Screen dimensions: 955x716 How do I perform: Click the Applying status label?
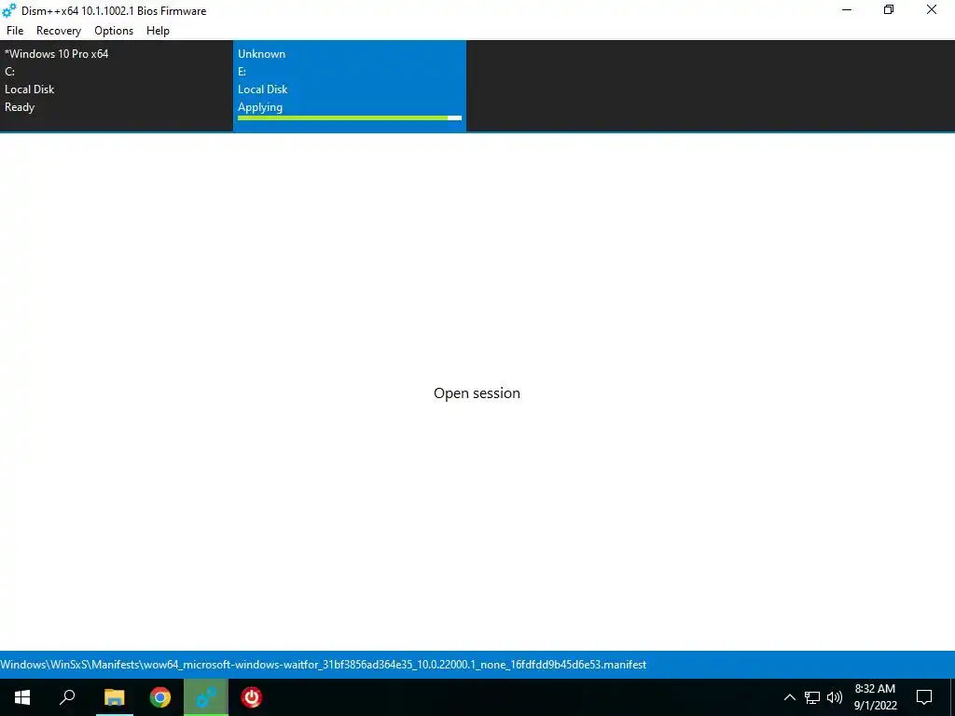260,107
